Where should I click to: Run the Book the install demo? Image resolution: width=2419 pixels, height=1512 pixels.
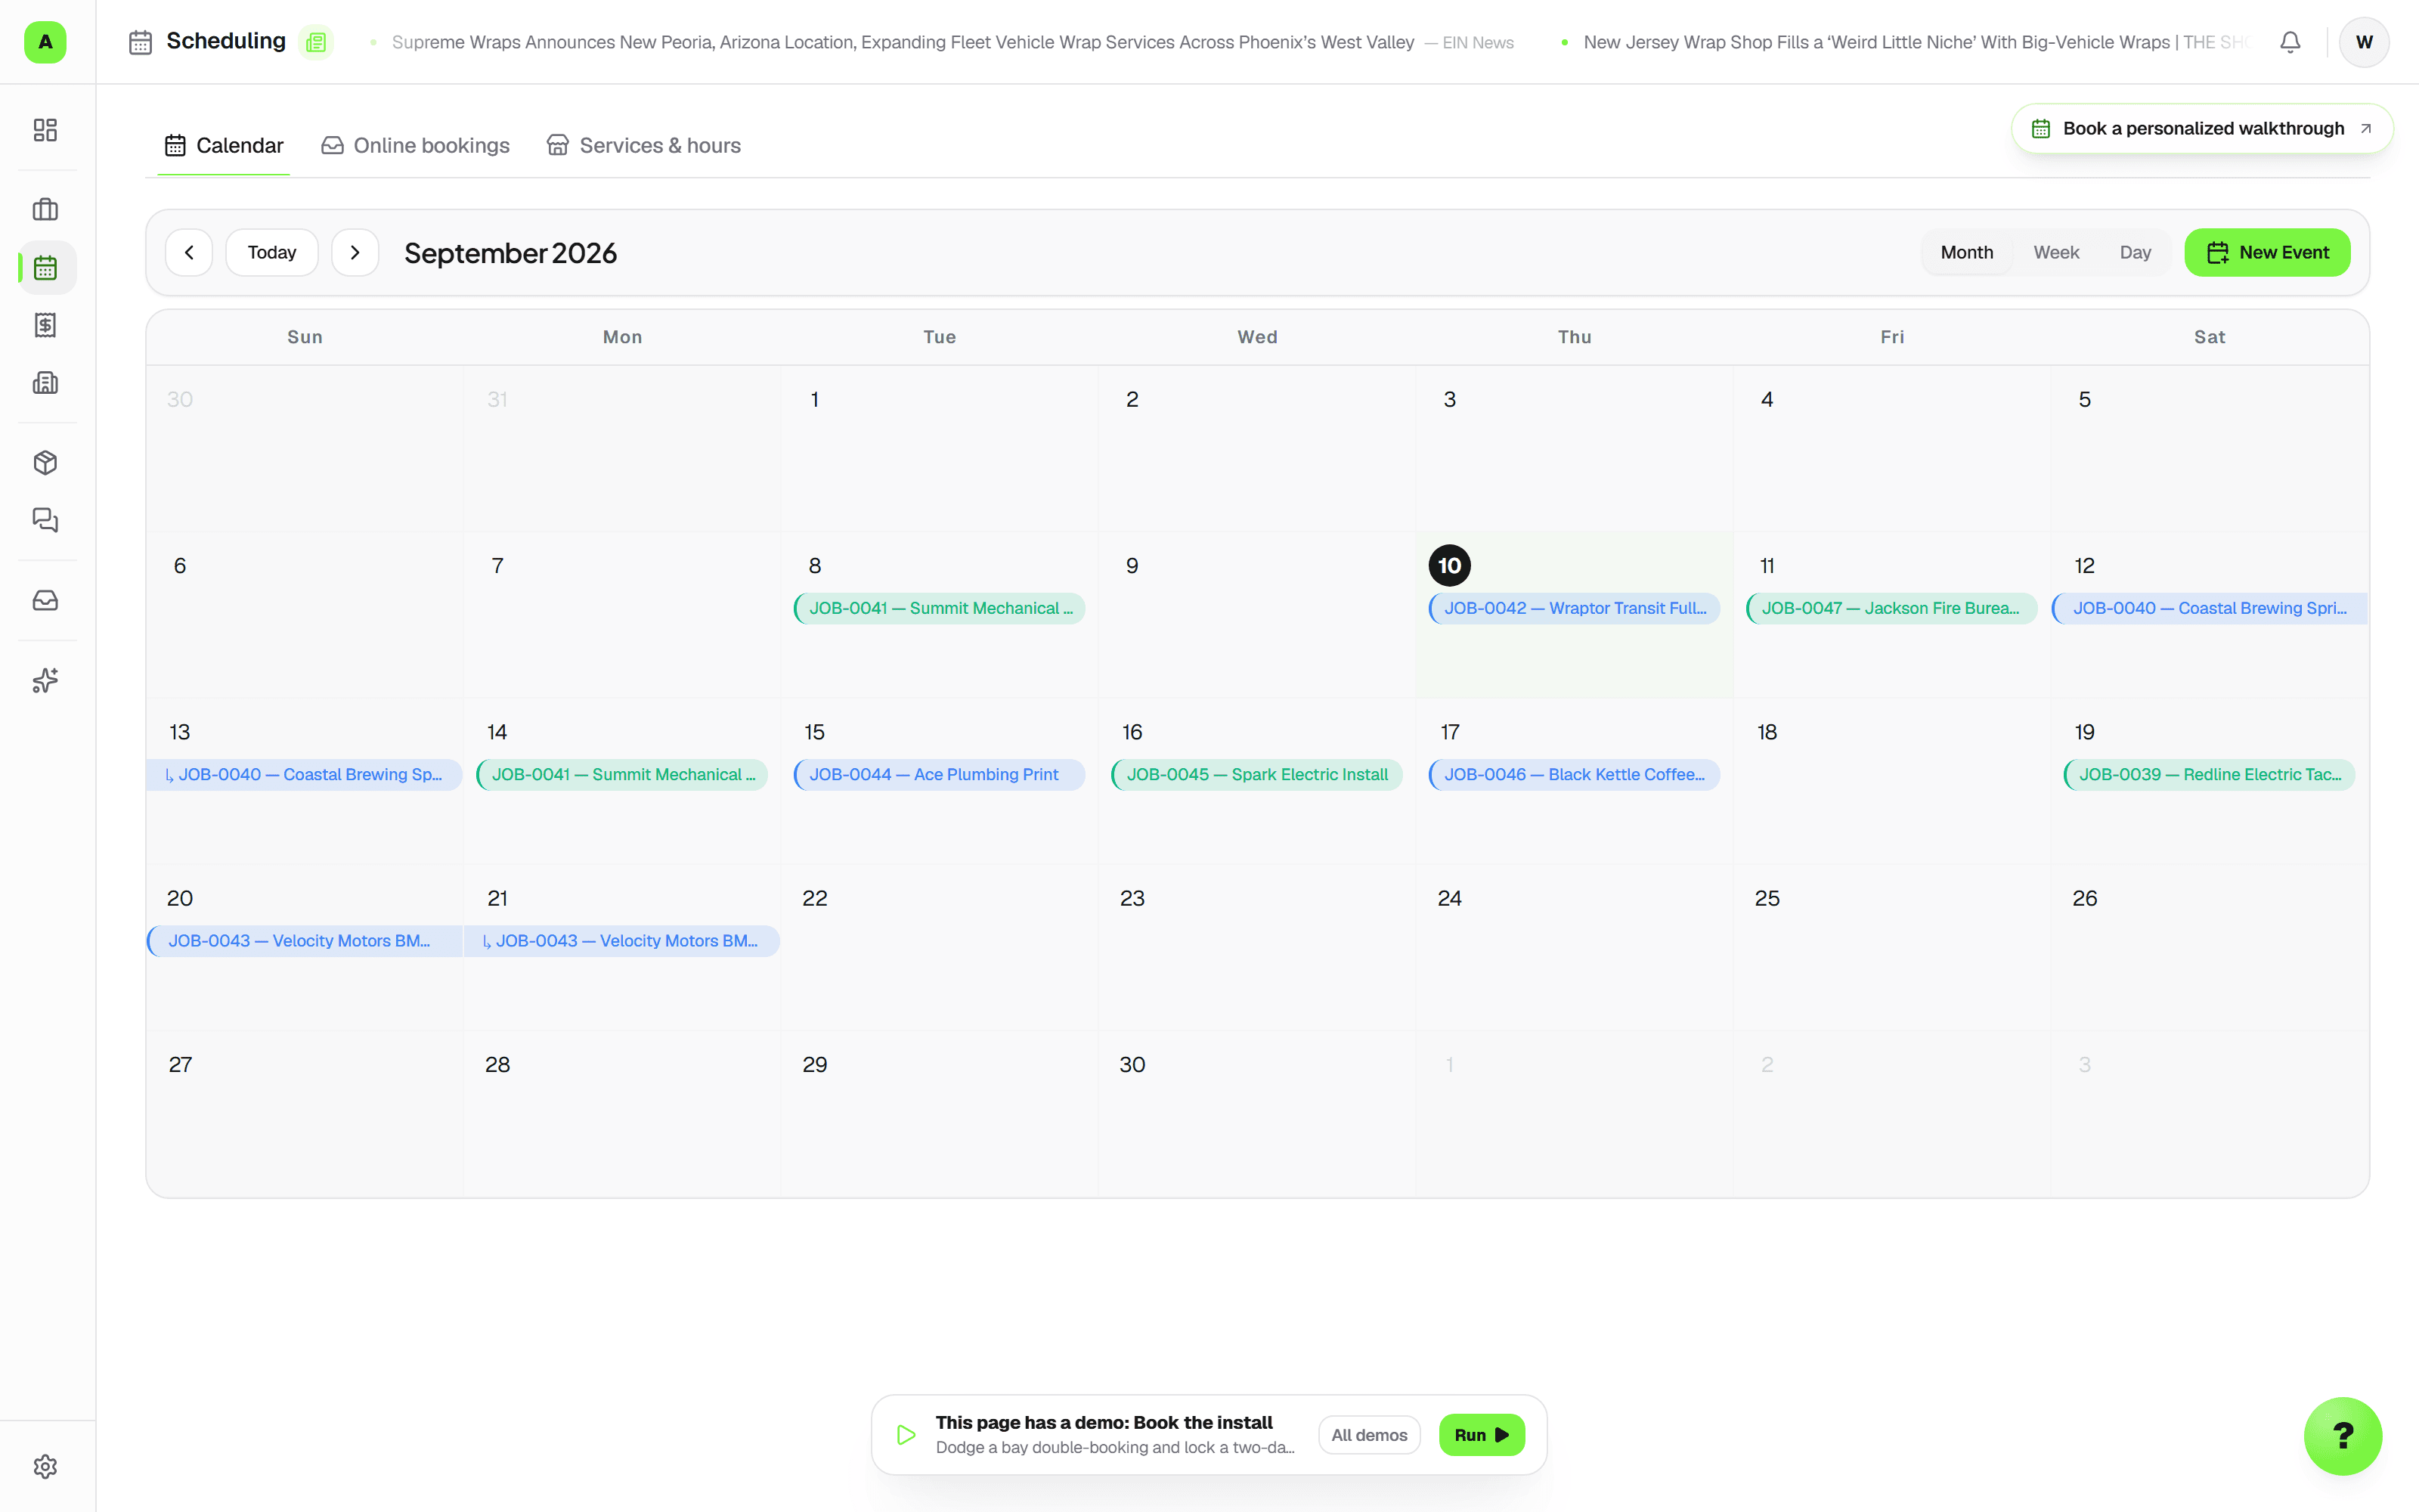[x=1482, y=1435]
